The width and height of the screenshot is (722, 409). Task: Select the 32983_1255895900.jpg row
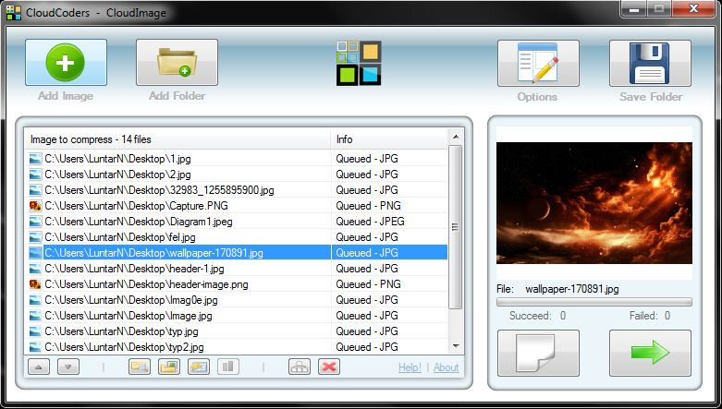tap(236, 190)
